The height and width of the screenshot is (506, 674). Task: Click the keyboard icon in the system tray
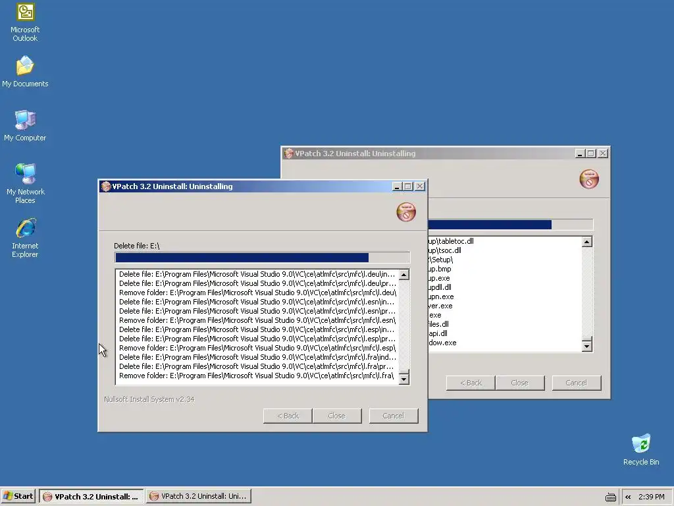tap(610, 497)
